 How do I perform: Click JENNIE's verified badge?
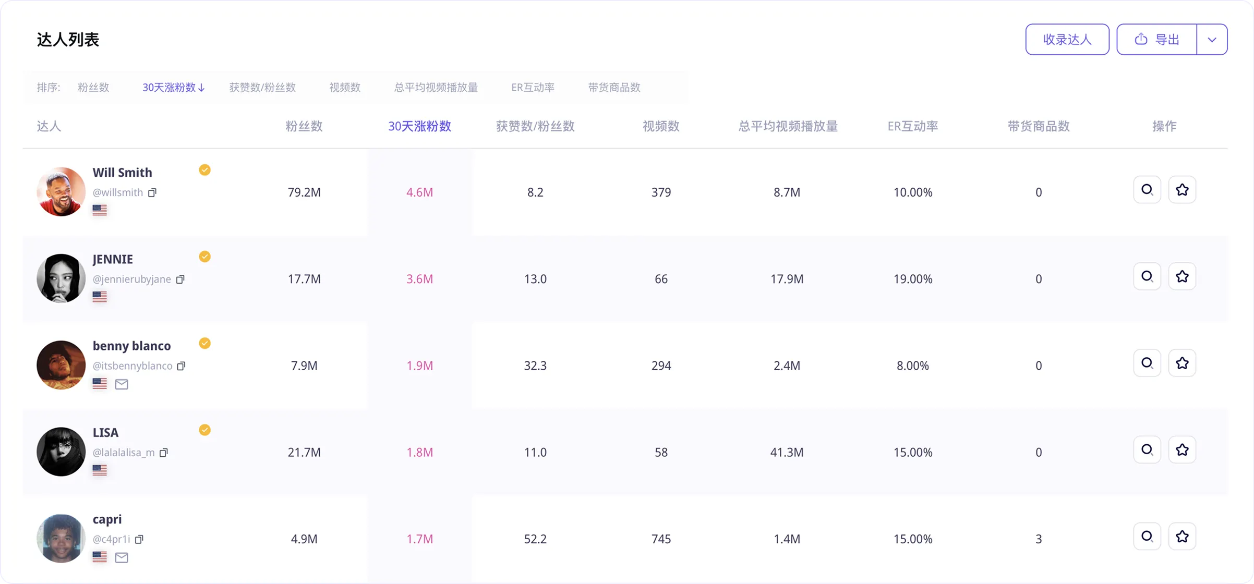pos(204,257)
